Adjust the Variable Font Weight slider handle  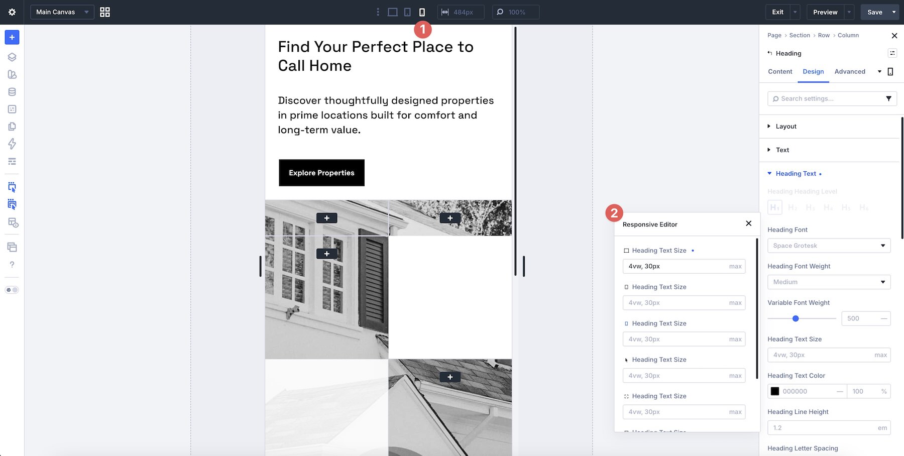pos(796,318)
